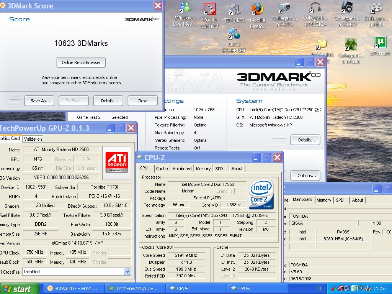Click Core Speed value 2191.9 MHz

[186, 255]
